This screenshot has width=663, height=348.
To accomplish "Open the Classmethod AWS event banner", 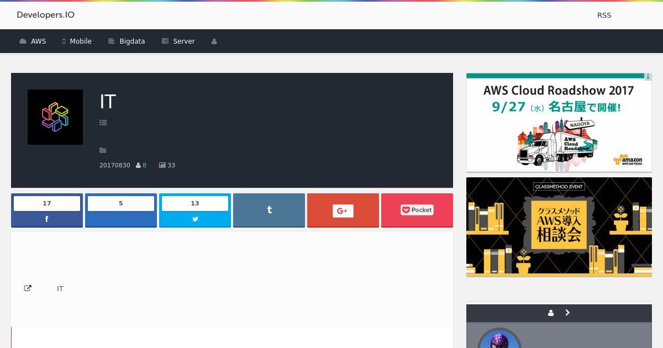I will pyautogui.click(x=559, y=227).
